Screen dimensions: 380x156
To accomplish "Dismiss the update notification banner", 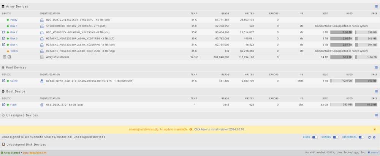I will (375, 129).
